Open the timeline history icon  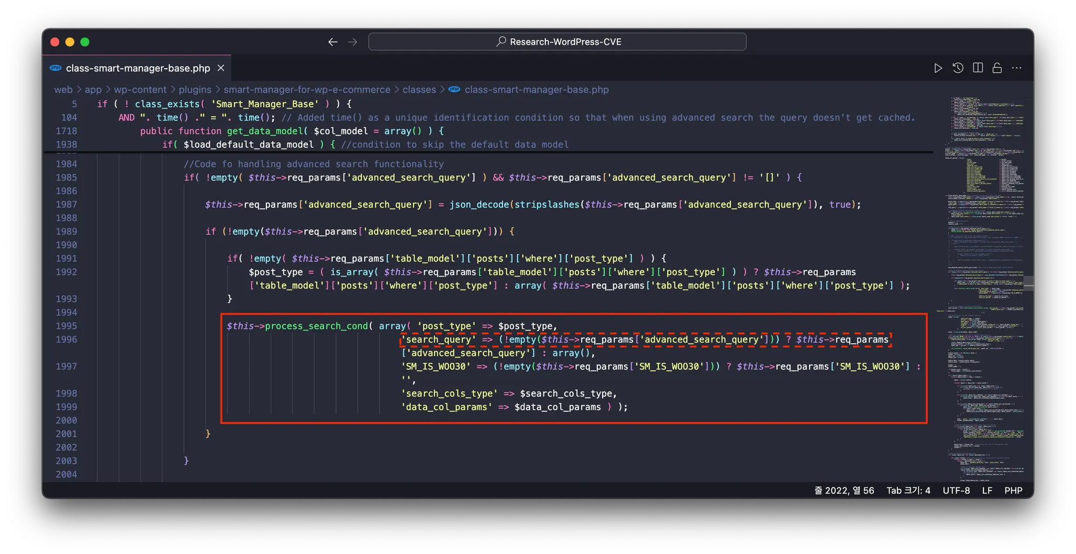[958, 68]
